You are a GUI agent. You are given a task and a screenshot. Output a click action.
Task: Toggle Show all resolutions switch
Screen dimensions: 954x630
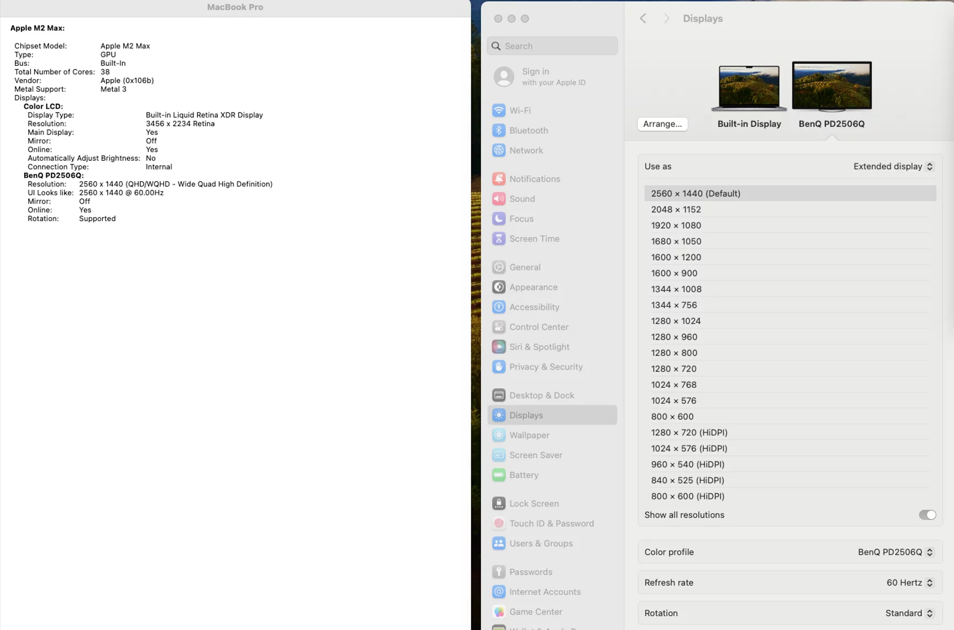(928, 515)
